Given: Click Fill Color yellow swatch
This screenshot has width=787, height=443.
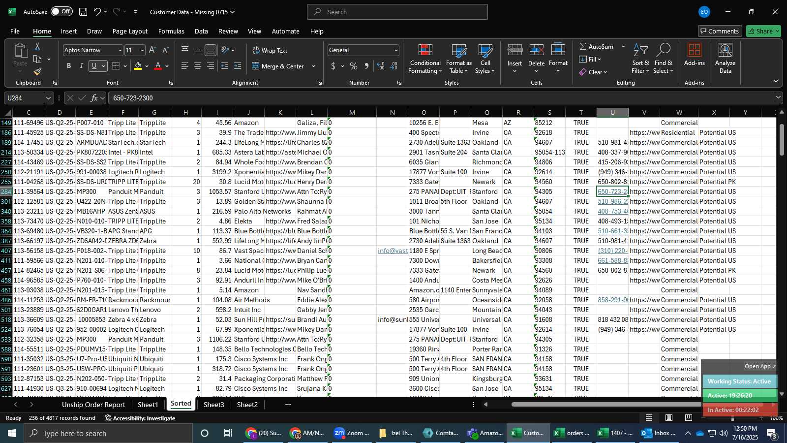Looking at the screenshot, I should (x=138, y=66).
